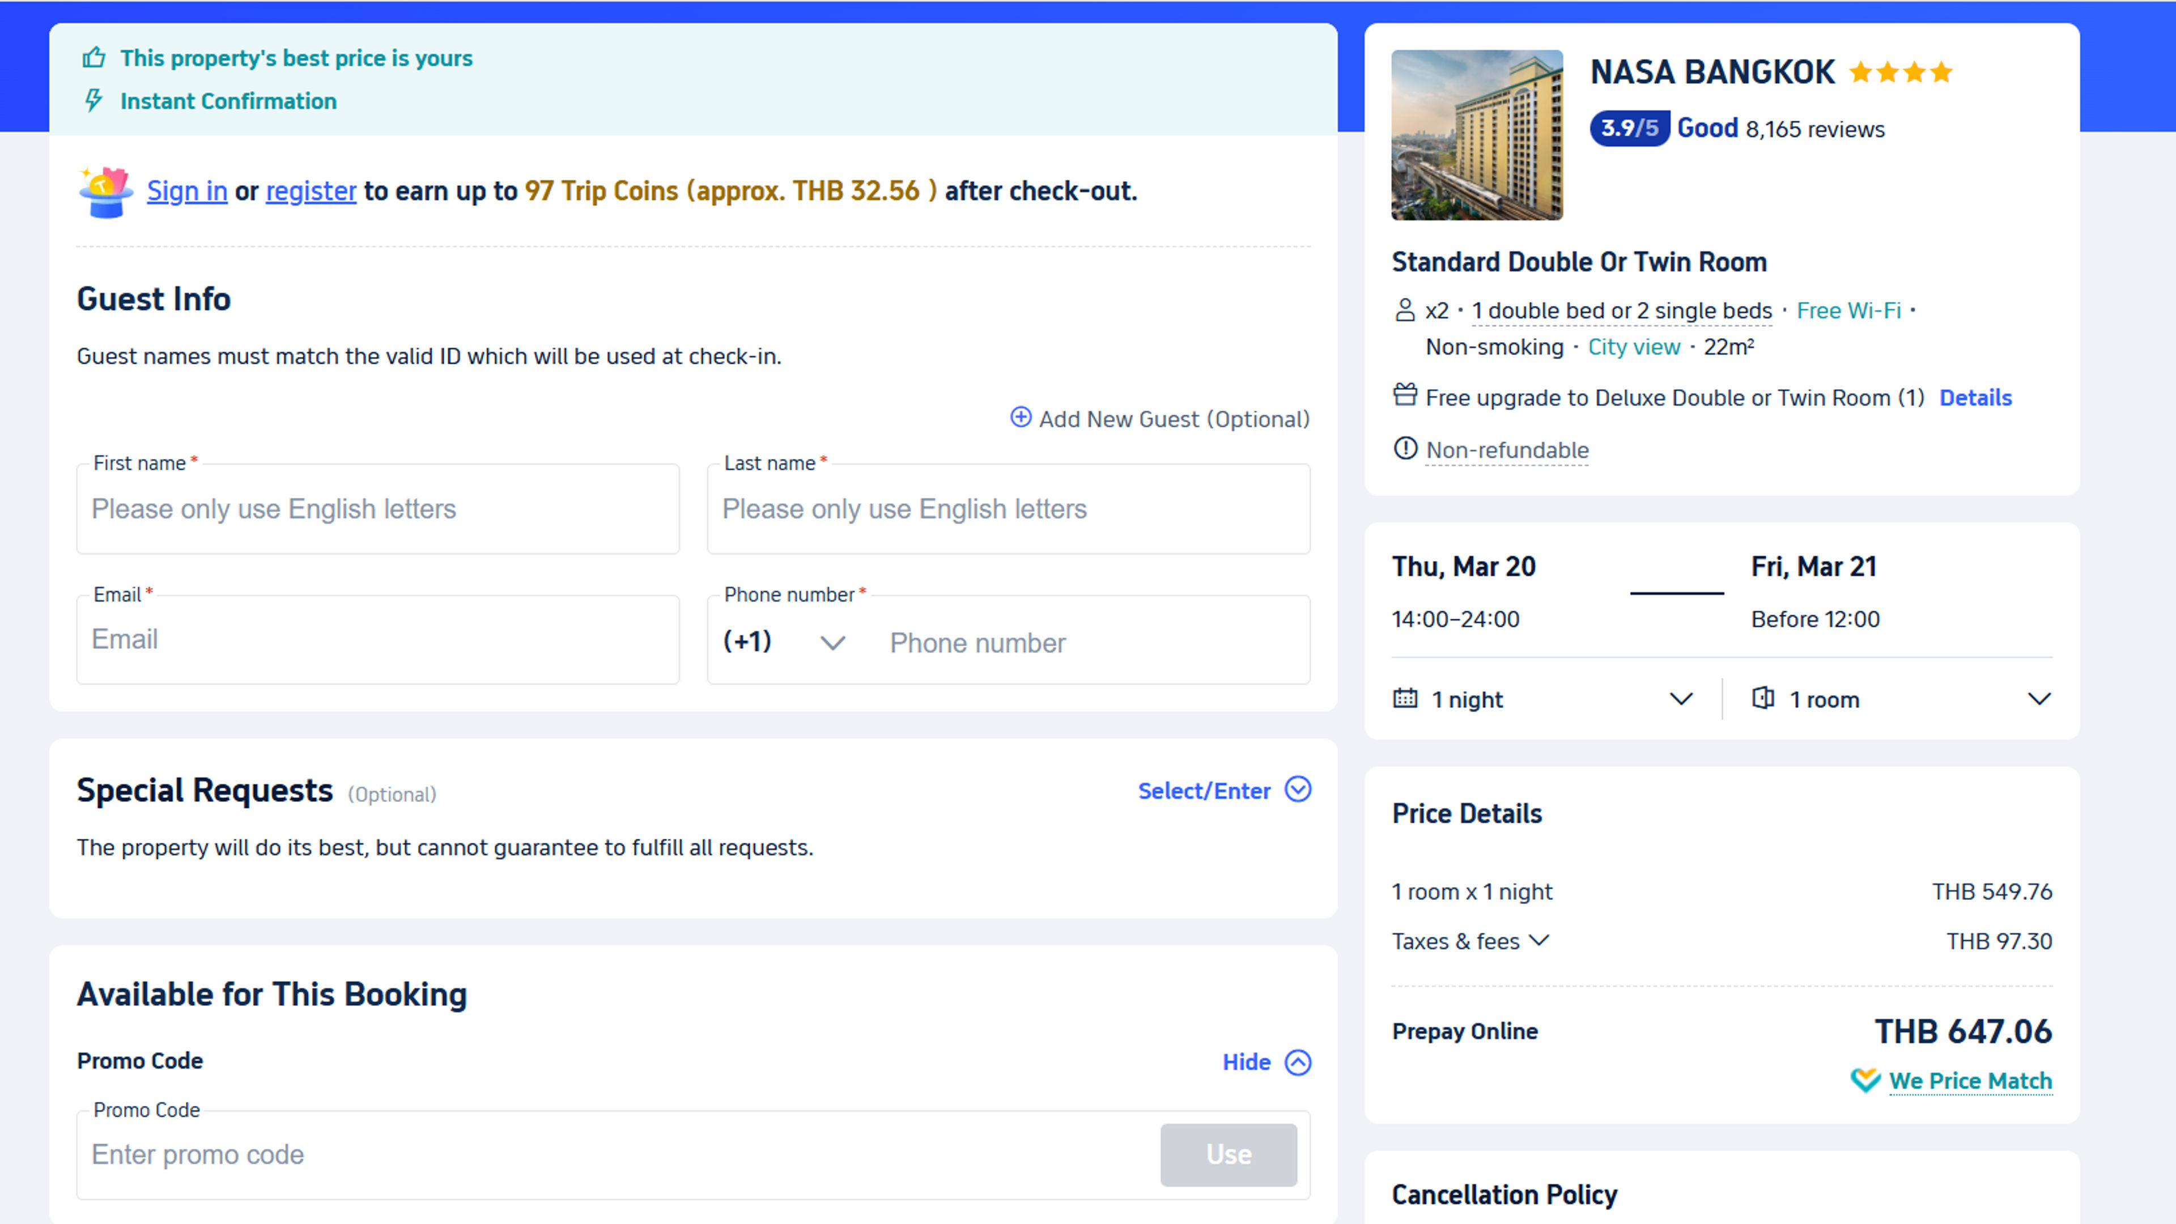Click the plus icon for Add New Guest
Viewport: 2176px width, 1224px height.
pyautogui.click(x=1021, y=417)
